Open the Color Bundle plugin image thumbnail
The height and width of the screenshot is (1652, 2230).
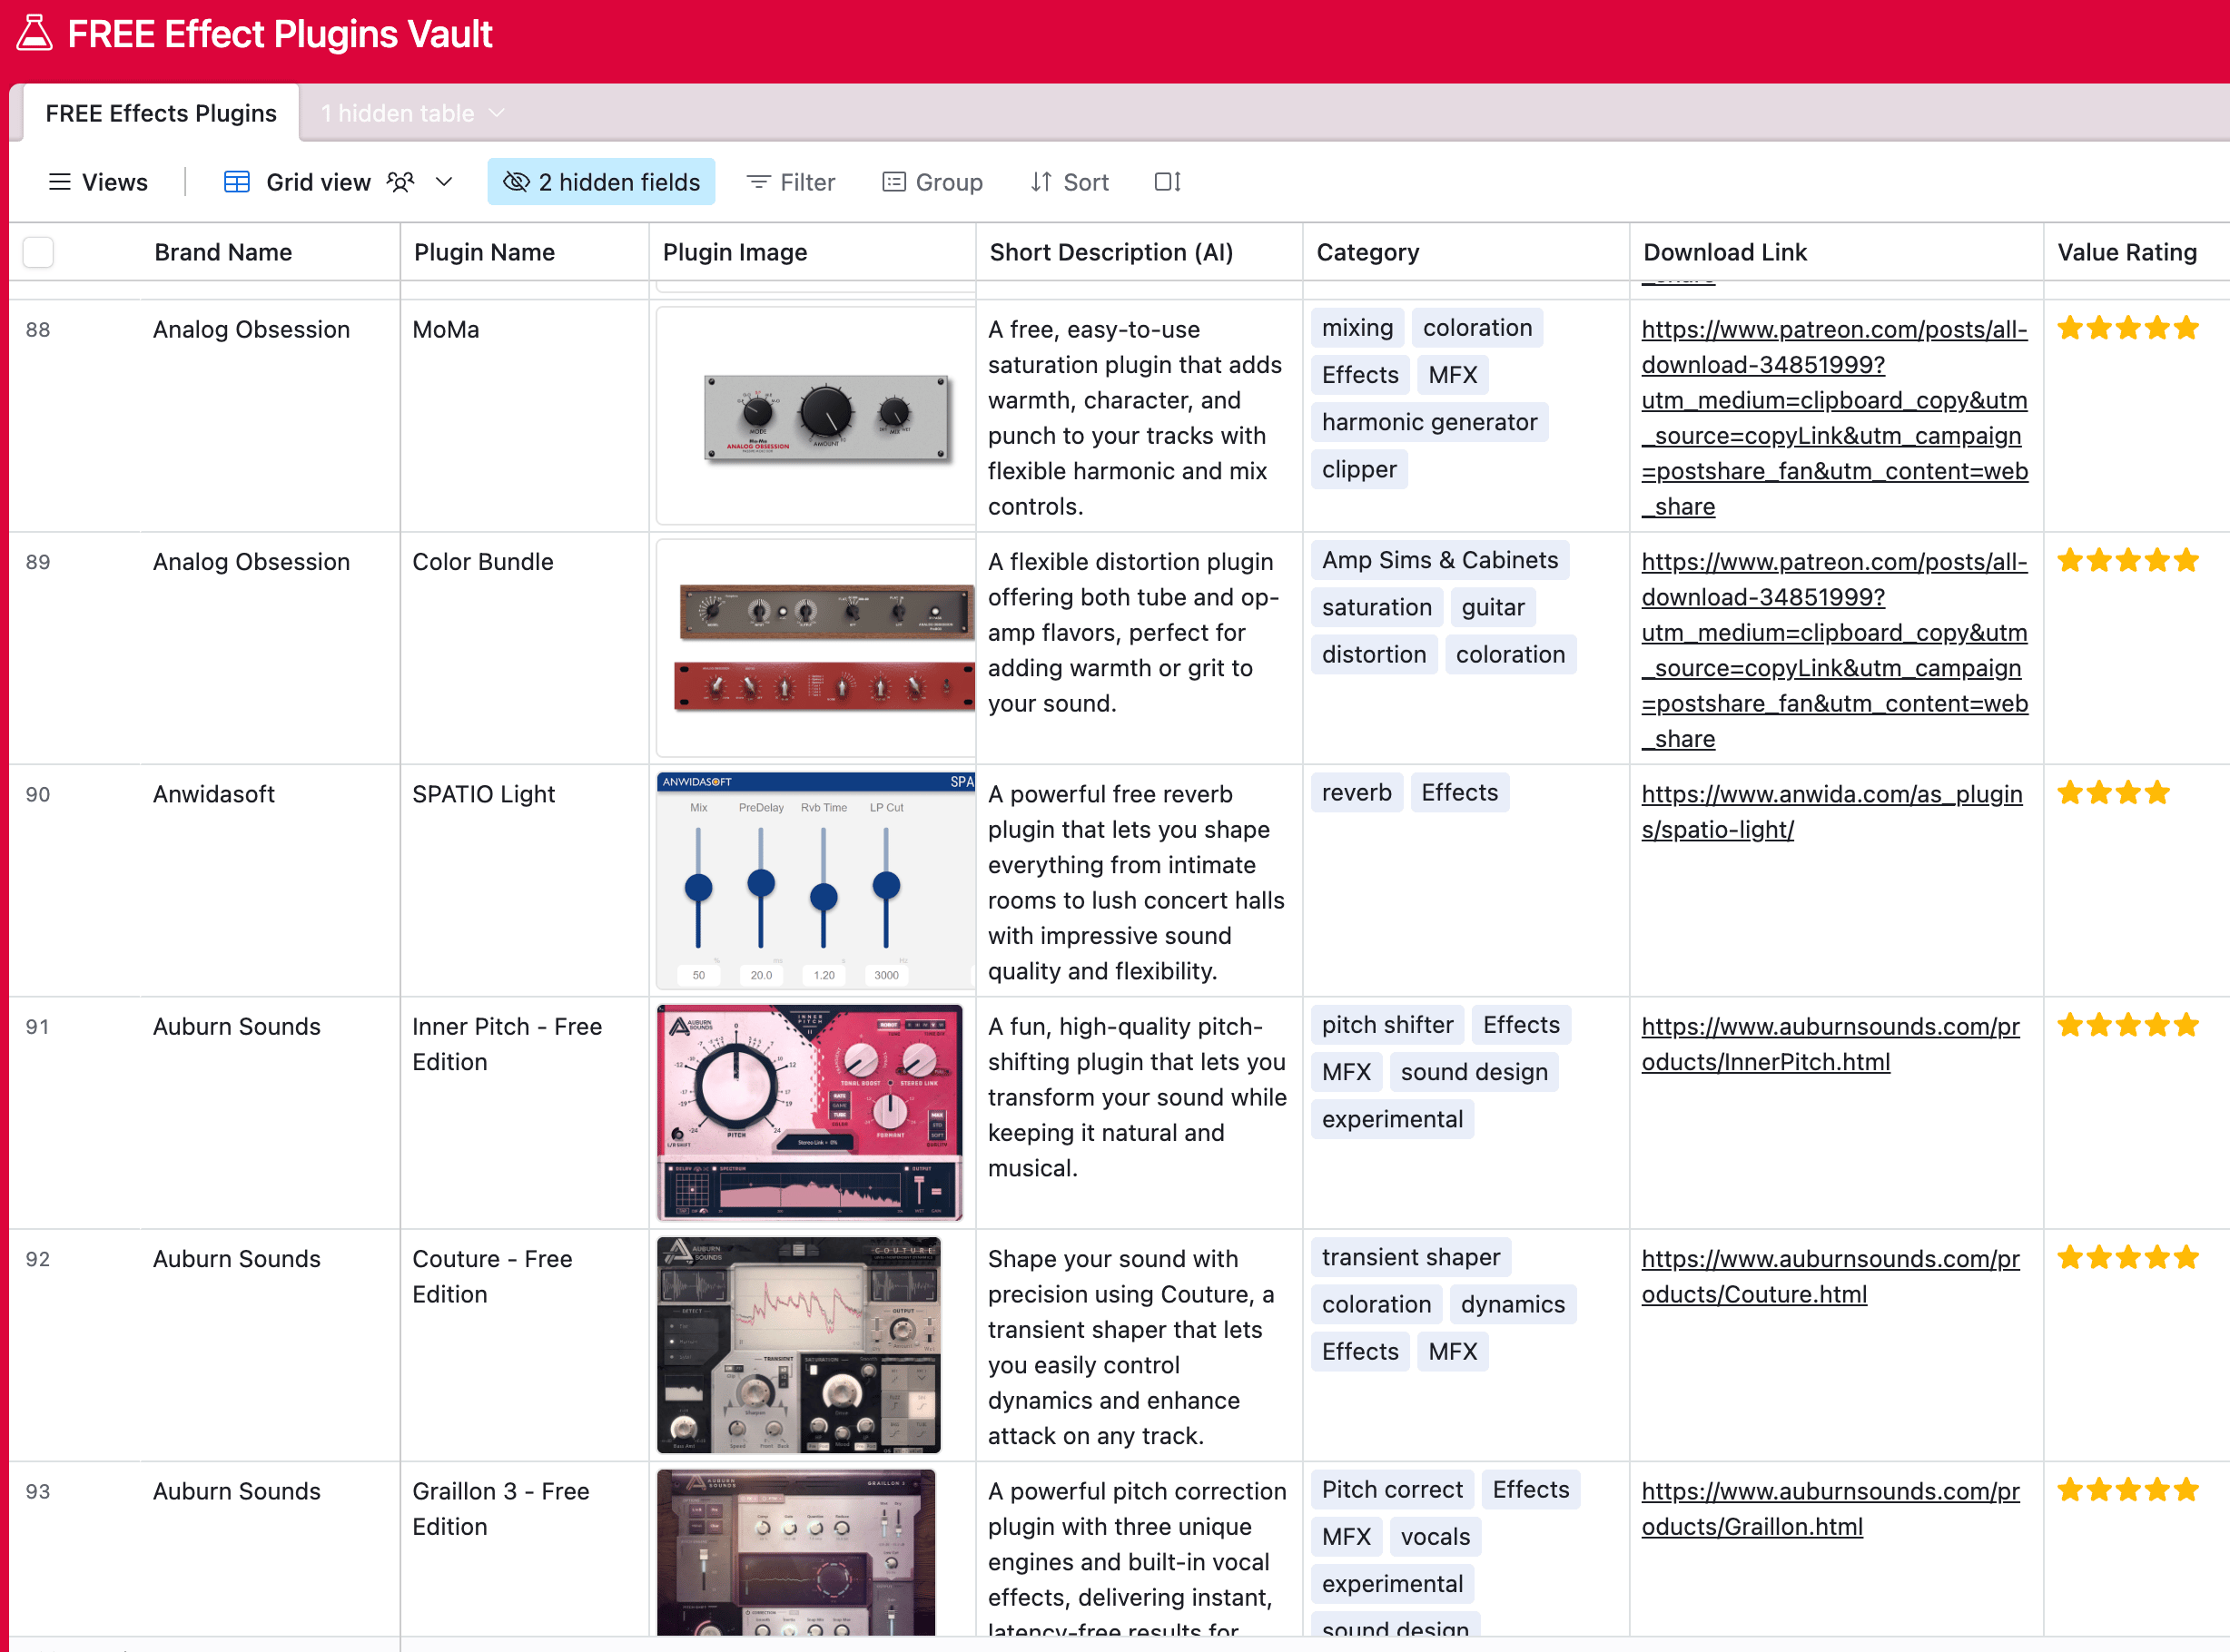pyautogui.click(x=815, y=648)
